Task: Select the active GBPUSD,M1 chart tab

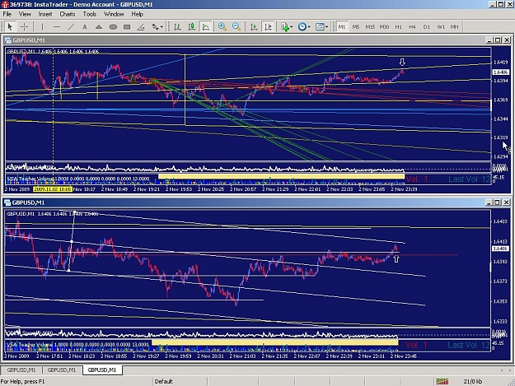Action: pyautogui.click(x=102, y=370)
